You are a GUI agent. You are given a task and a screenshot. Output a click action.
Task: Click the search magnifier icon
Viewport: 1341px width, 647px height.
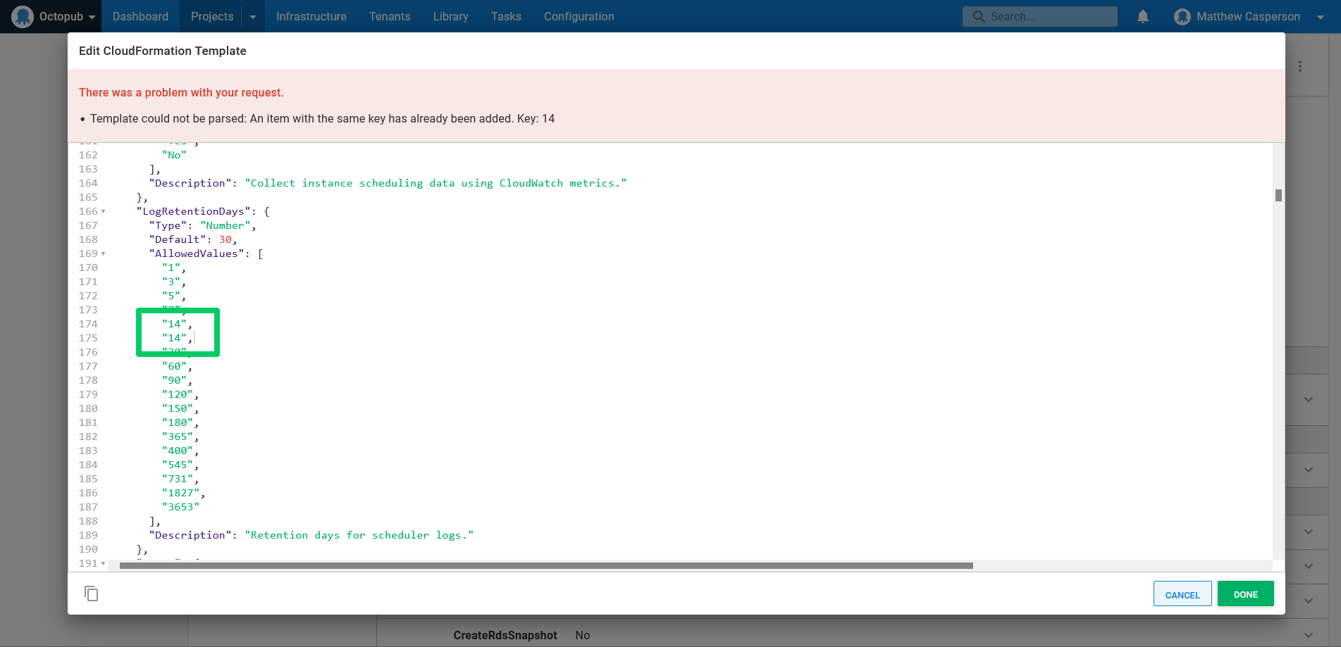point(980,16)
